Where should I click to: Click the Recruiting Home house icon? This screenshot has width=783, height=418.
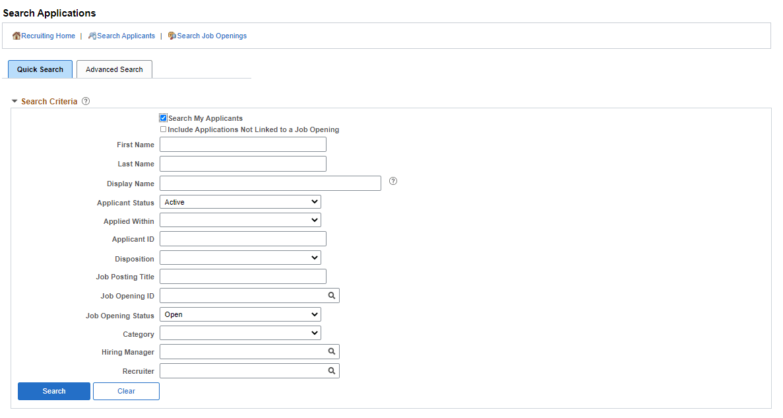point(16,36)
